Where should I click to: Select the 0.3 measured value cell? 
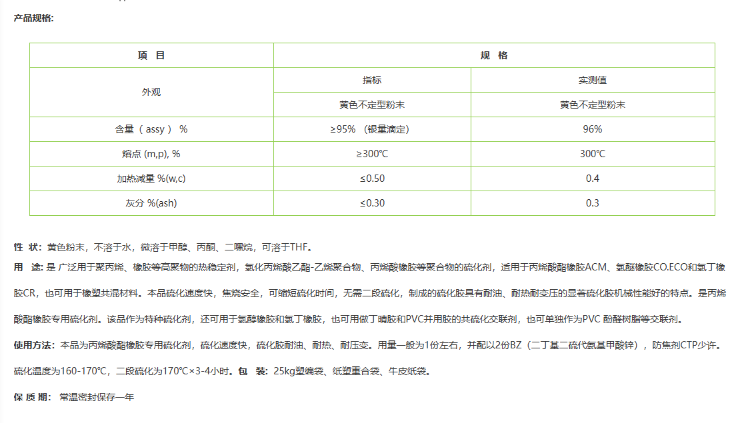coord(593,203)
